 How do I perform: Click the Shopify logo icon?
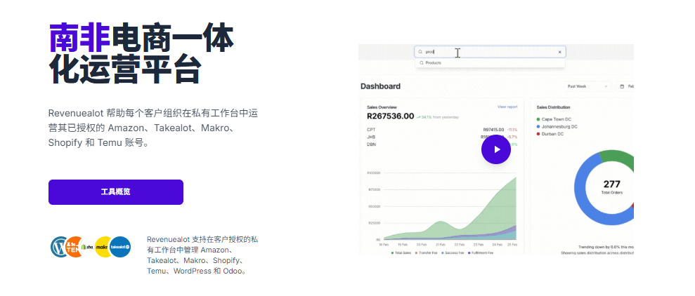[86, 246]
